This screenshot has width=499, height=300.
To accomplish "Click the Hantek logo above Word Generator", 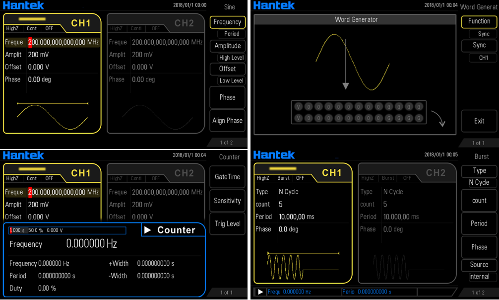I will pos(274,5).
